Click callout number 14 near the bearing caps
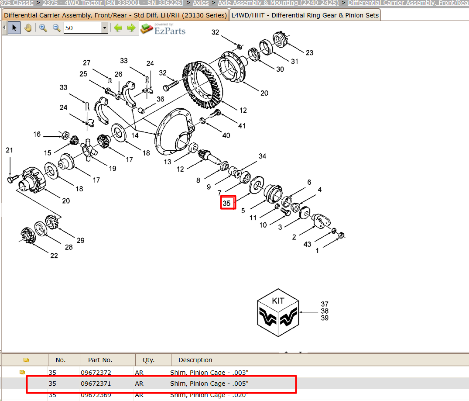Image resolution: width=469 pixels, height=401 pixels. point(135,135)
